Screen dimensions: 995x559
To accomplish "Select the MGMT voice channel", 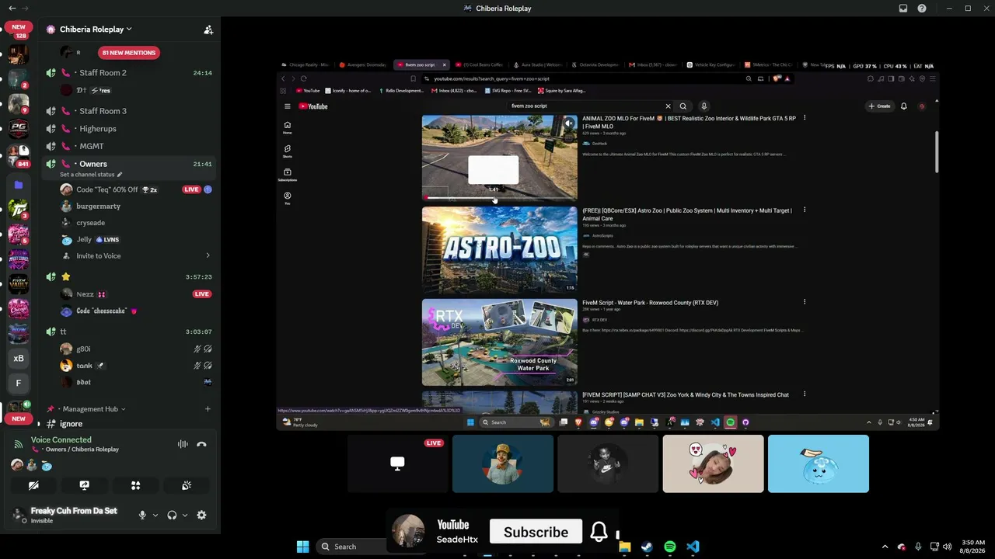I will pos(130,146).
